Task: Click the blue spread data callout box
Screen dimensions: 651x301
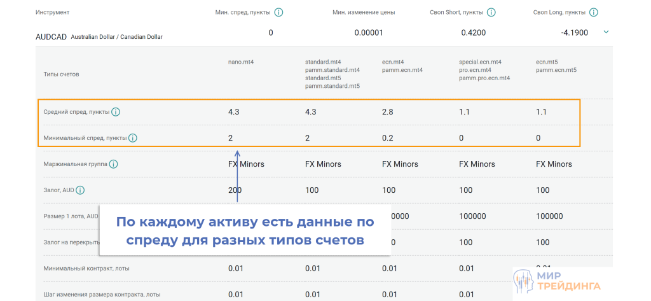Action: pyautogui.click(x=245, y=230)
